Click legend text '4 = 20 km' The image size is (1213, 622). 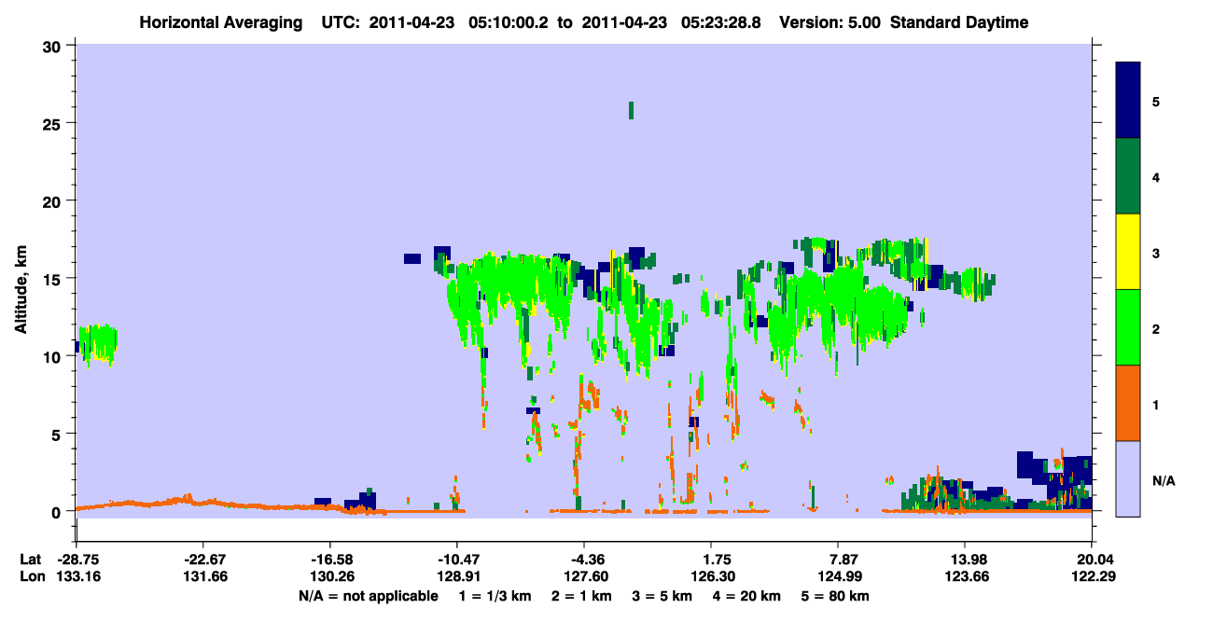point(746,596)
